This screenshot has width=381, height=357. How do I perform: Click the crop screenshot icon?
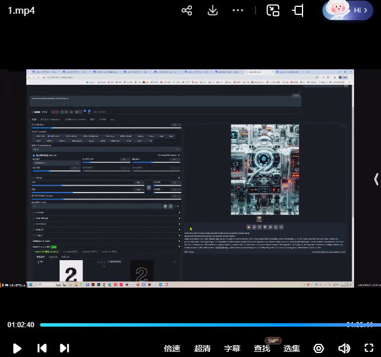pos(298,10)
